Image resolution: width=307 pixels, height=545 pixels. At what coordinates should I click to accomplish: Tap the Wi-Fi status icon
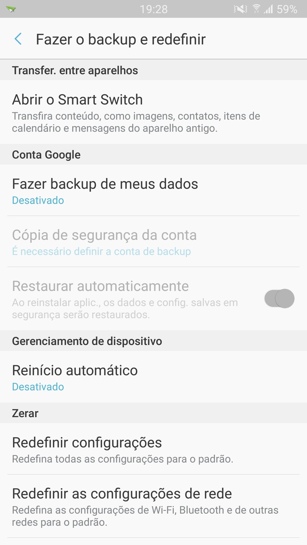(x=256, y=9)
